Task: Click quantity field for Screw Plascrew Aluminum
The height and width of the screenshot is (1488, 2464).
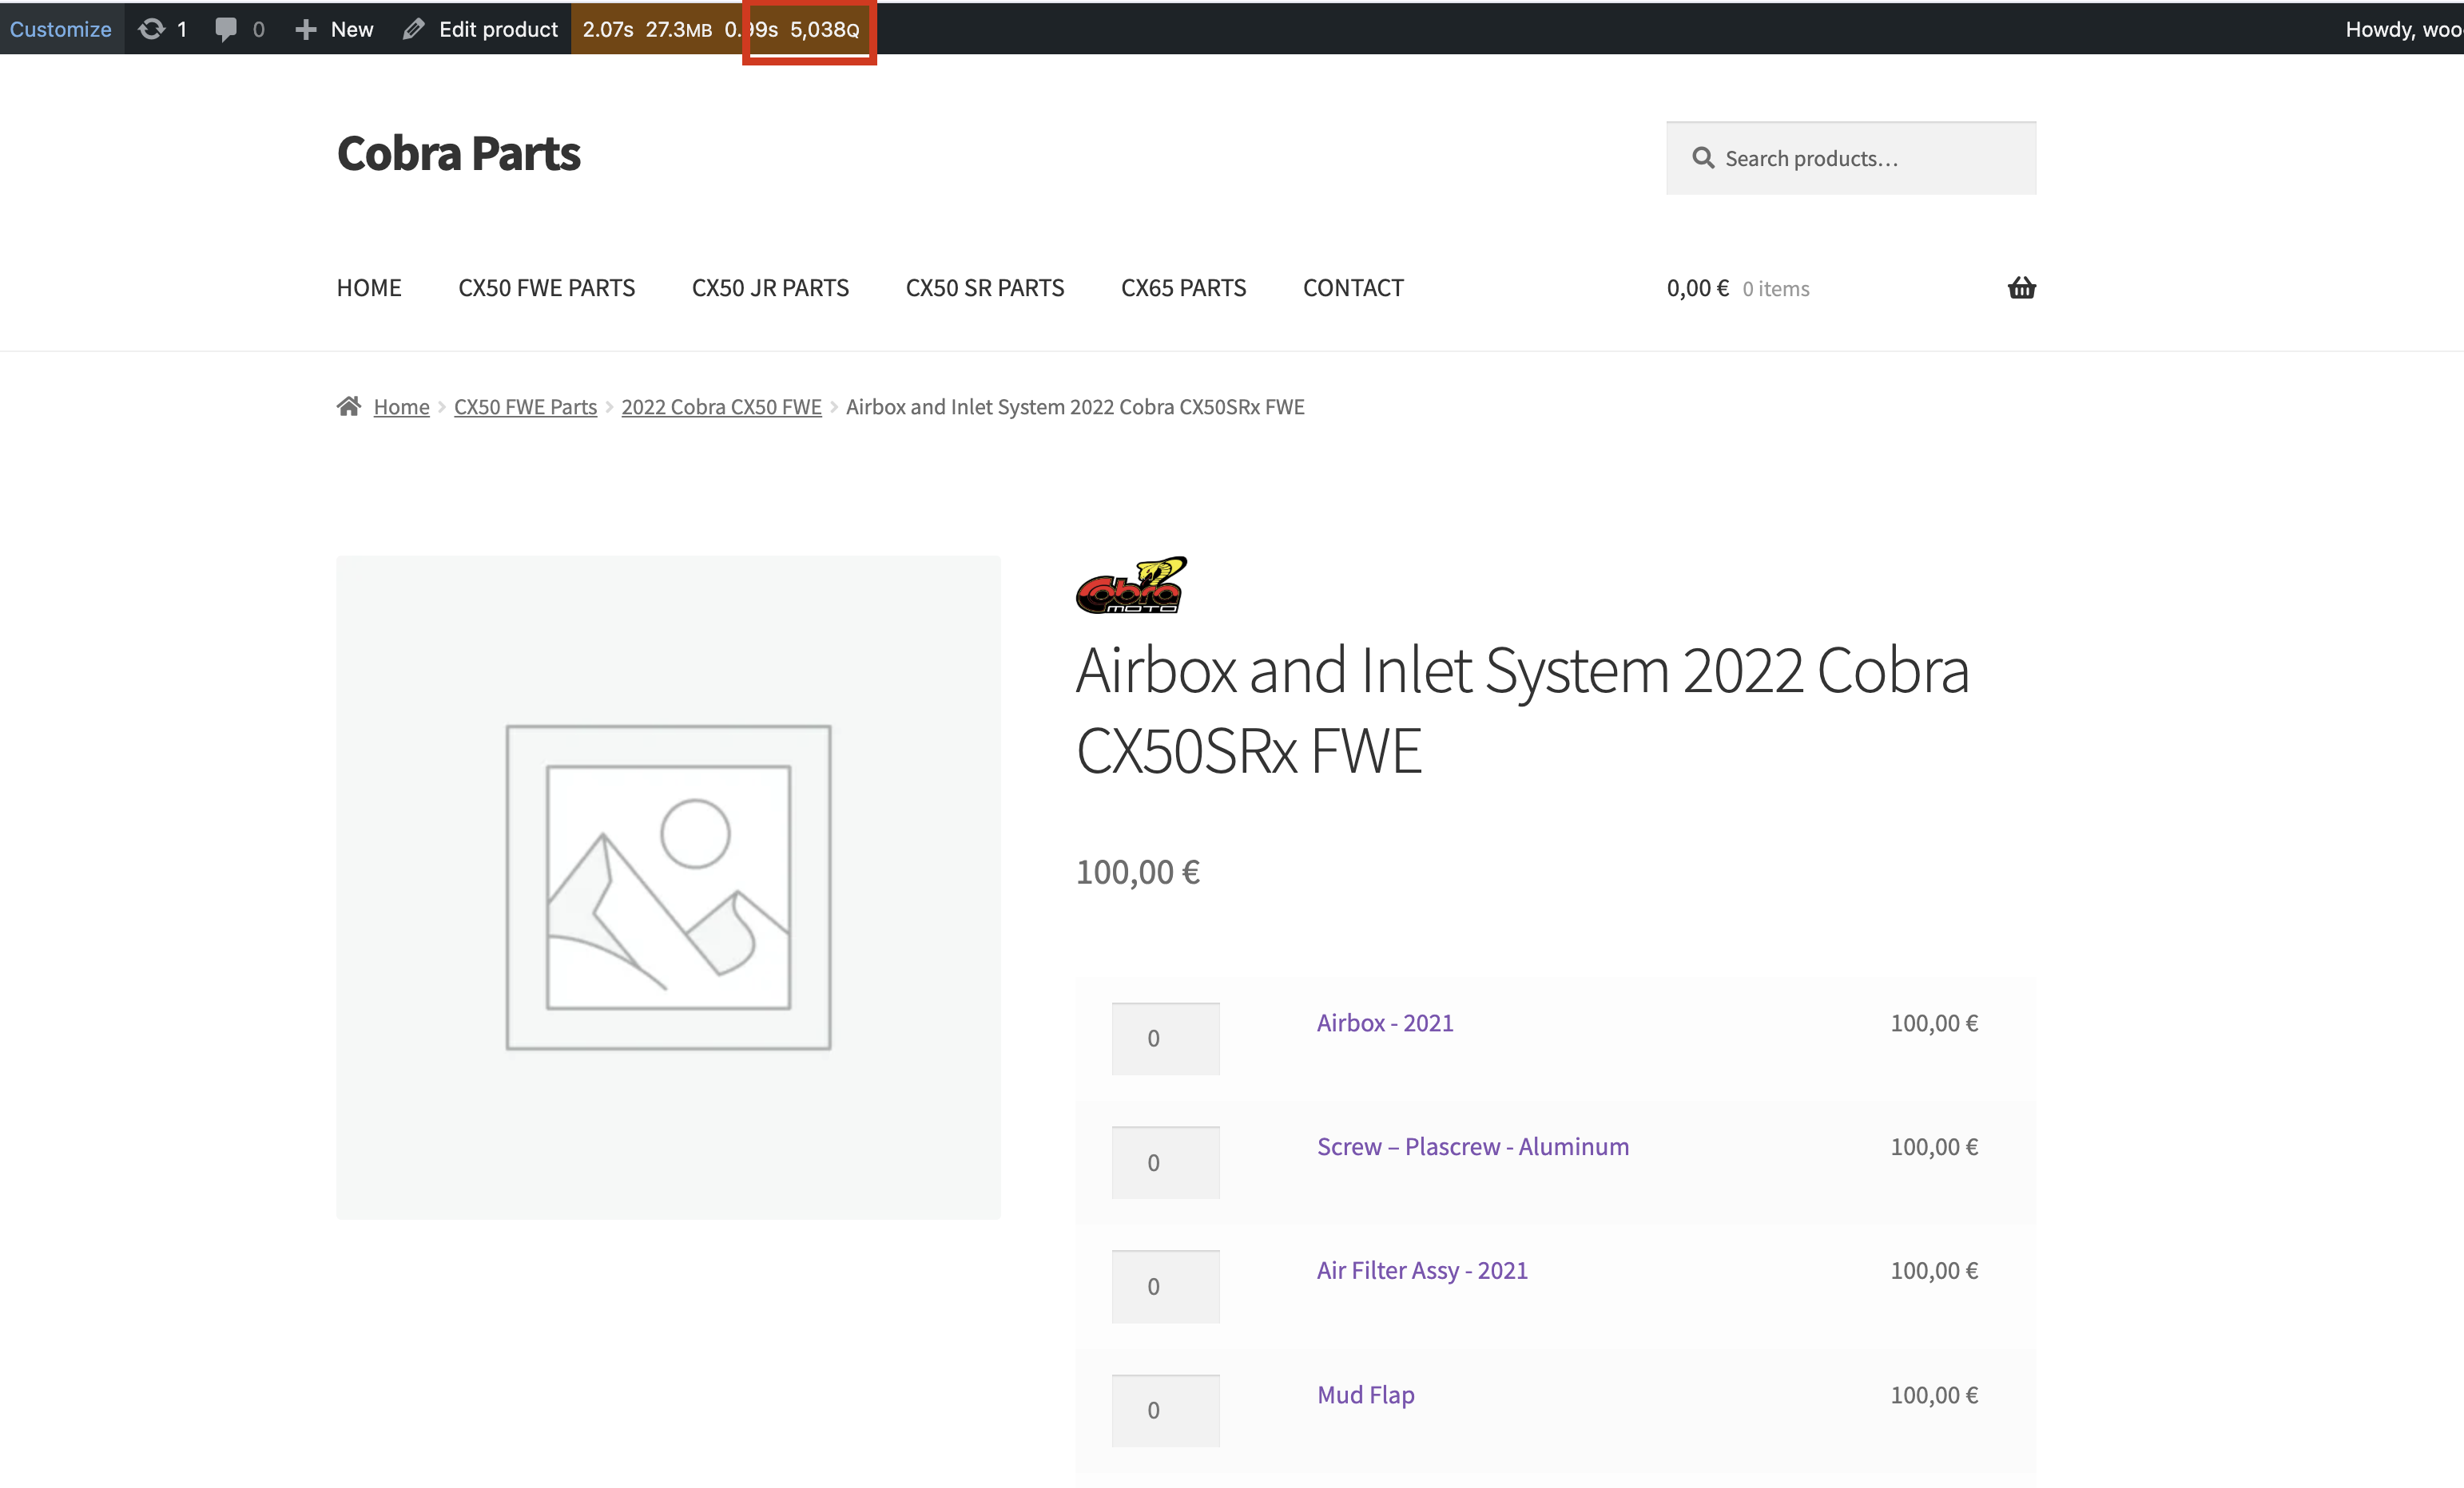Action: 1165,1162
